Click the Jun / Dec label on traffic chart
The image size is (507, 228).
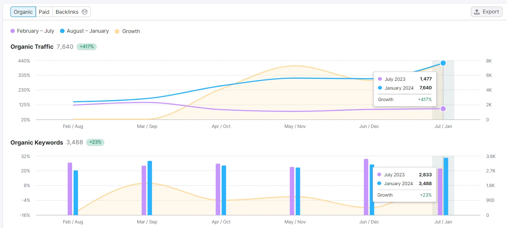[369, 126]
